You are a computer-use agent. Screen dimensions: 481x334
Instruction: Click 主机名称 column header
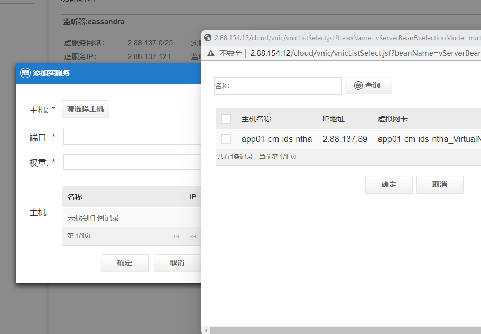[x=256, y=119]
